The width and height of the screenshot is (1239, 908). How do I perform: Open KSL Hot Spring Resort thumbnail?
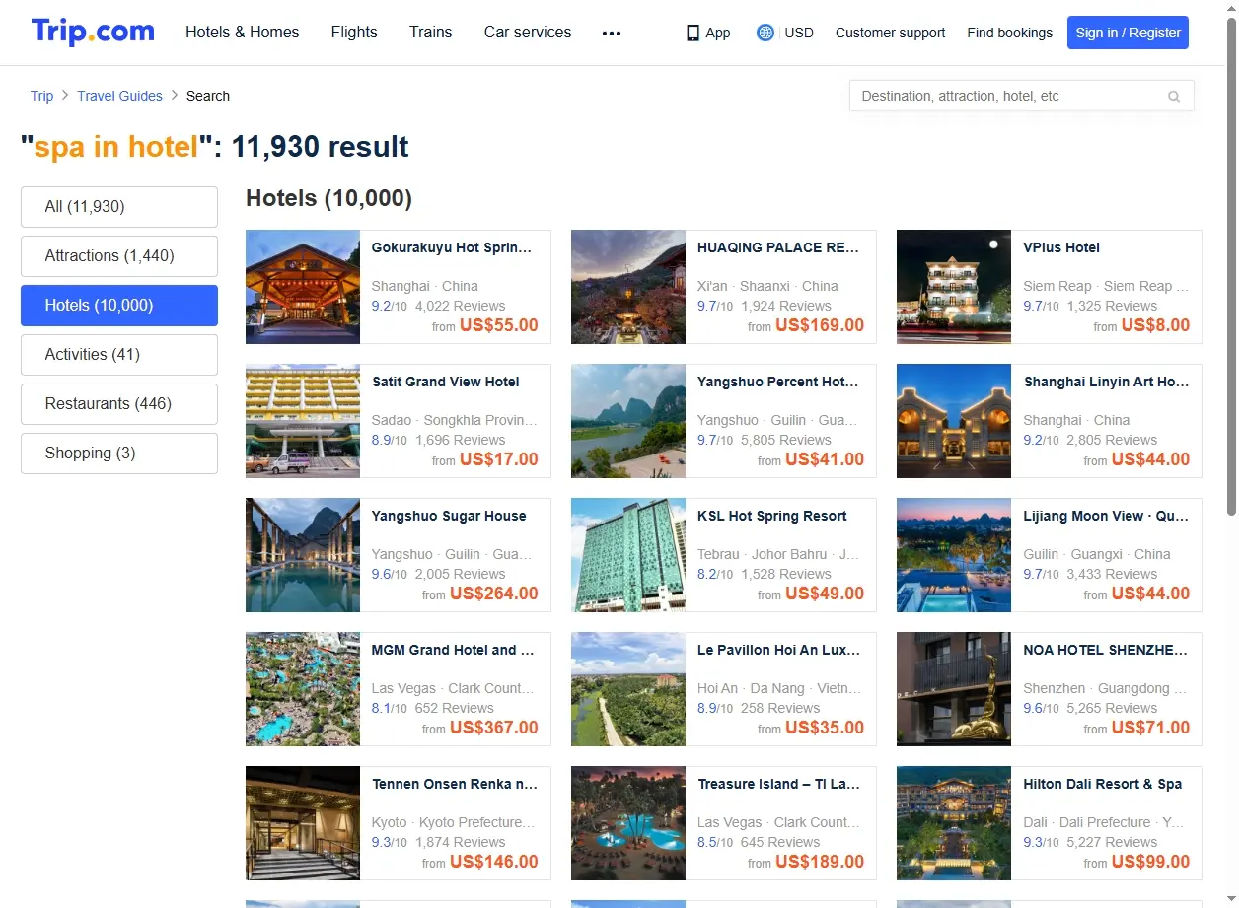pyautogui.click(x=628, y=555)
